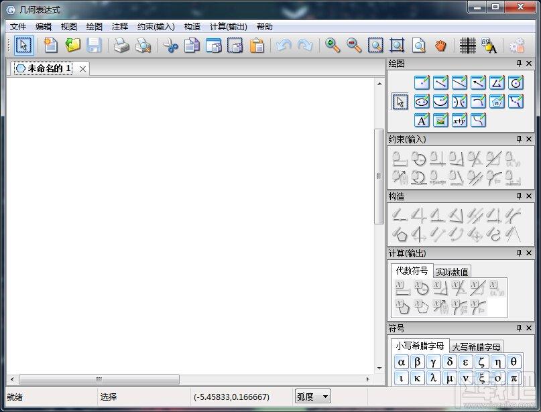541x412 pixels.
Task: Activate the Pan hand tool
Action: click(x=440, y=46)
